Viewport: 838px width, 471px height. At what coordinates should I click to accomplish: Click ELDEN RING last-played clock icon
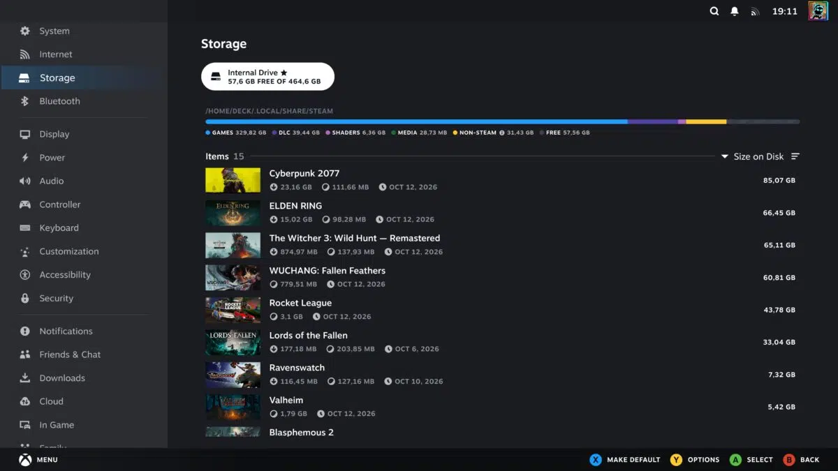tap(380, 219)
